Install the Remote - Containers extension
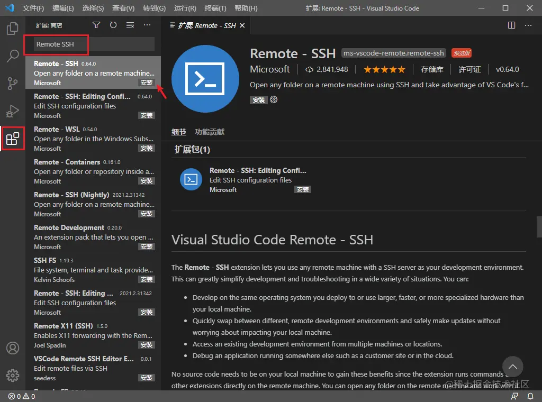This screenshot has height=402, width=542. click(147, 181)
